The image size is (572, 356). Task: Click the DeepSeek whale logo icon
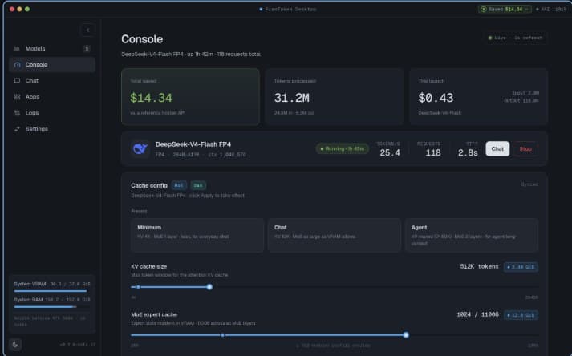(140, 149)
